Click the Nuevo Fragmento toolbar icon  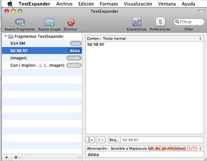pos(20,22)
